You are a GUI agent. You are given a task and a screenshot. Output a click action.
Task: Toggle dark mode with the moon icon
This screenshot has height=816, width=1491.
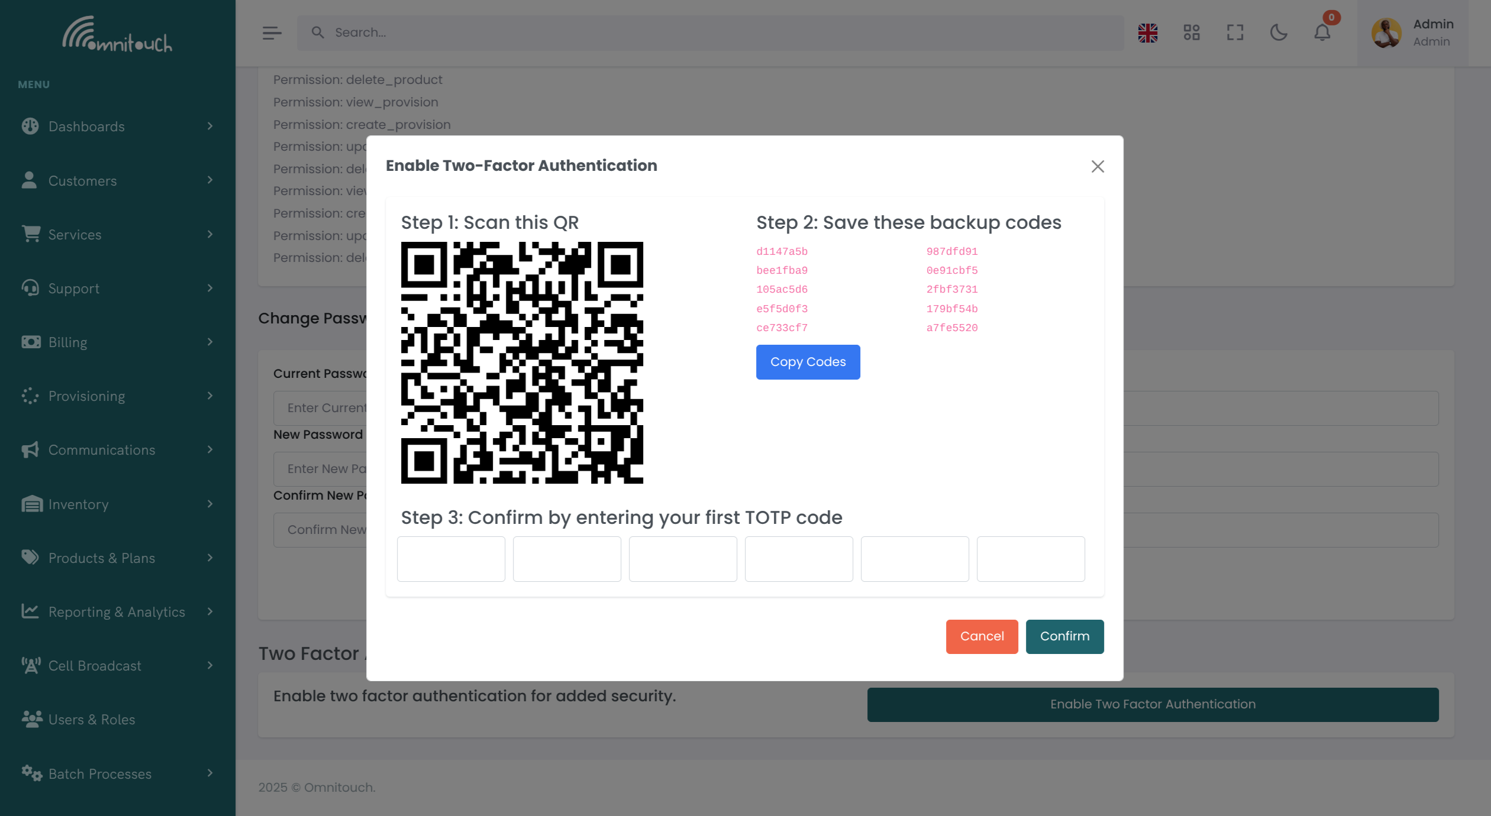click(x=1279, y=33)
